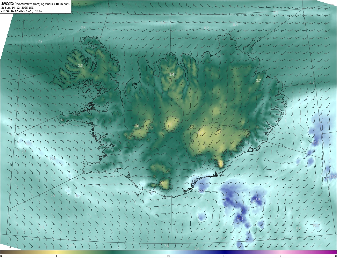337x258 pixels.
Task: Click the 8.0 value label
Action: point(298,228)
